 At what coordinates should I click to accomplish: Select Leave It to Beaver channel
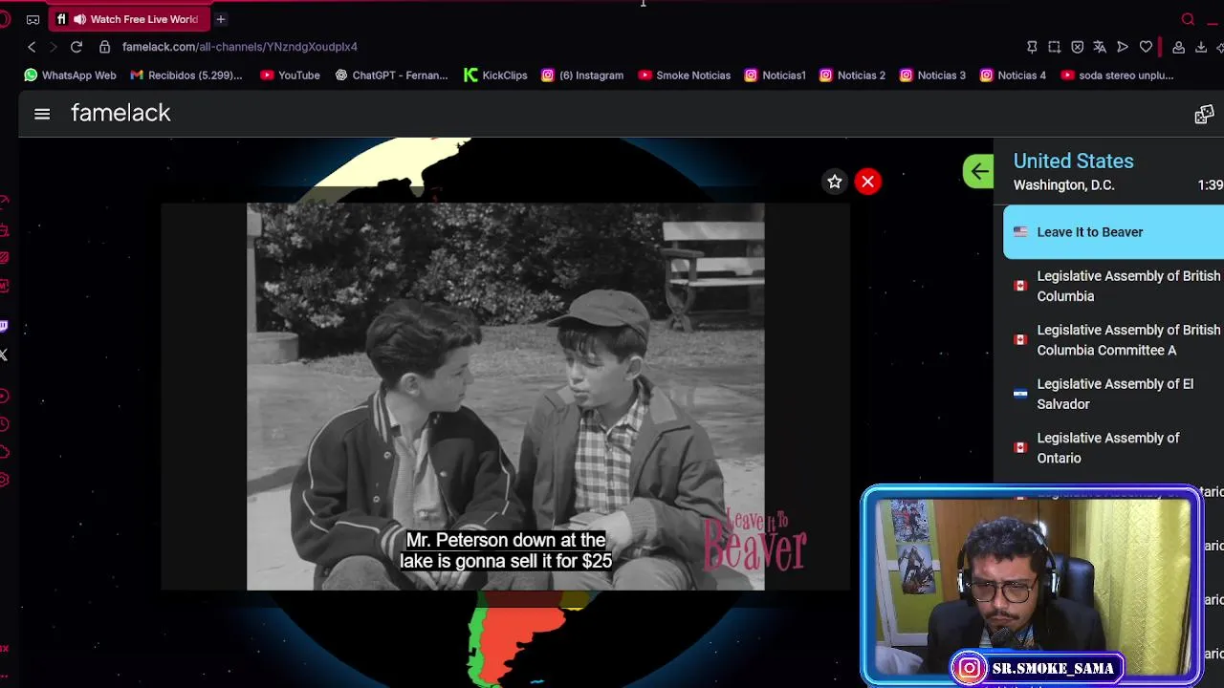pos(1113,232)
